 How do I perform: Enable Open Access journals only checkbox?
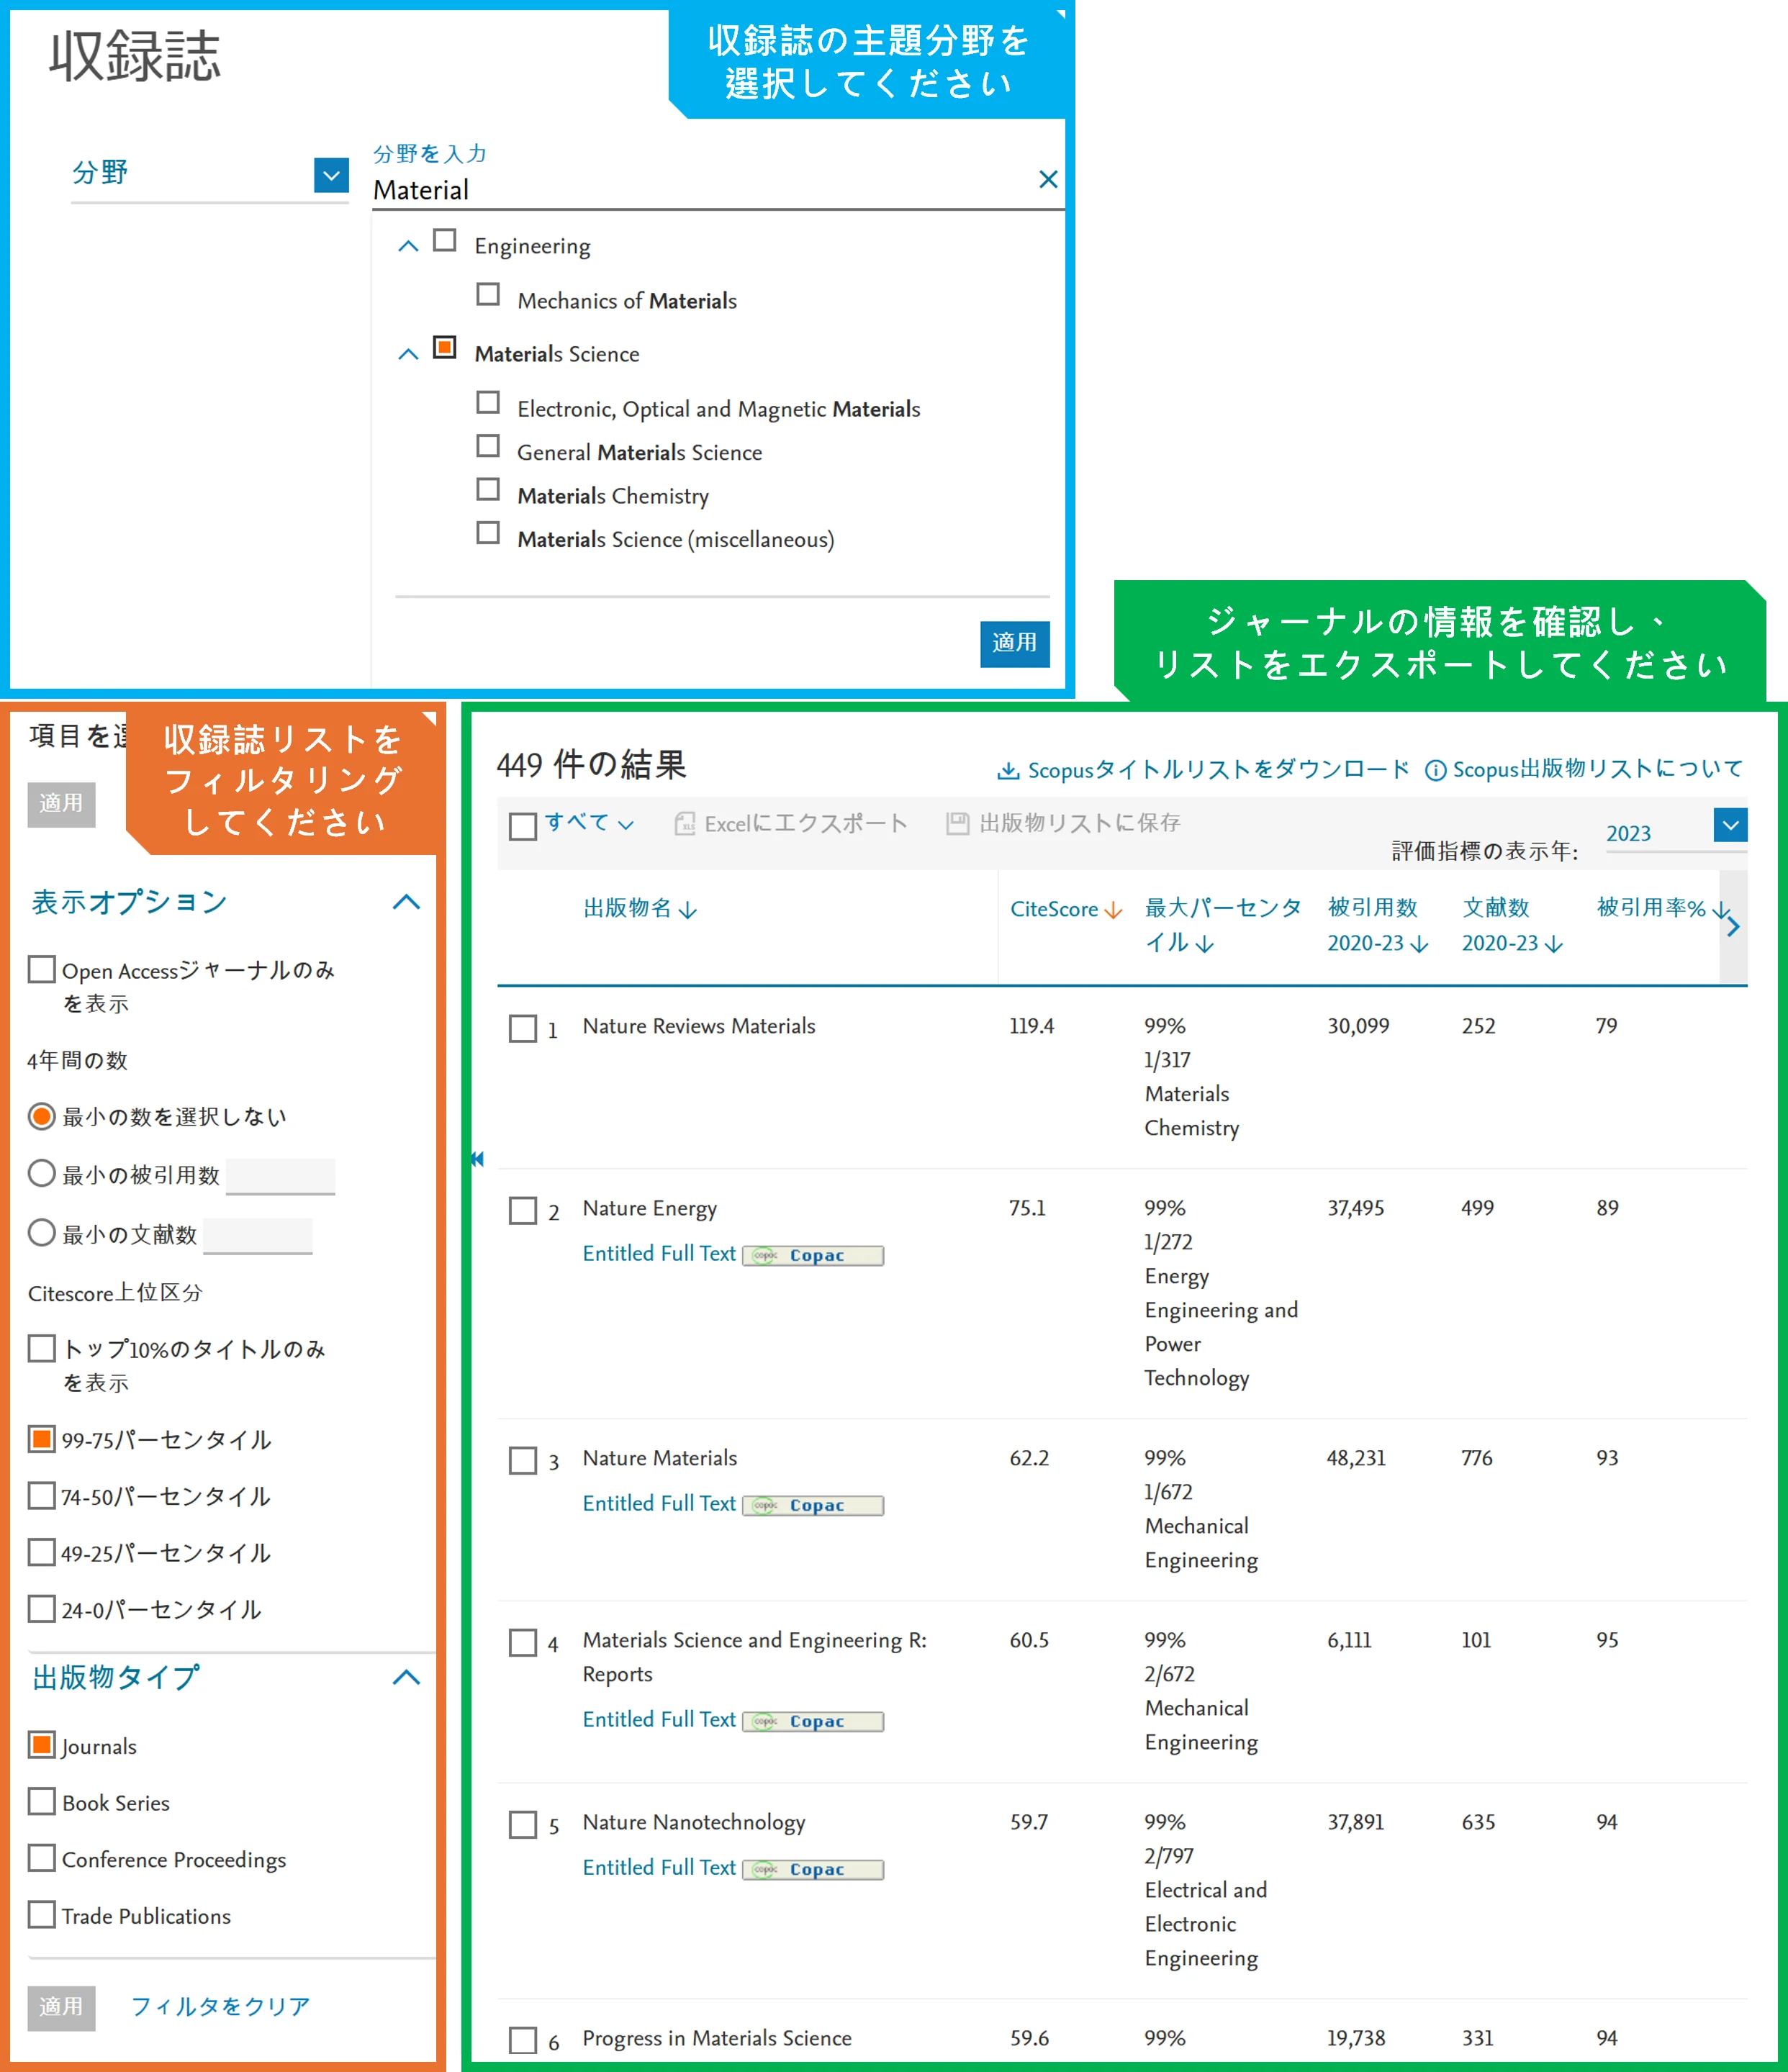pos(42,969)
